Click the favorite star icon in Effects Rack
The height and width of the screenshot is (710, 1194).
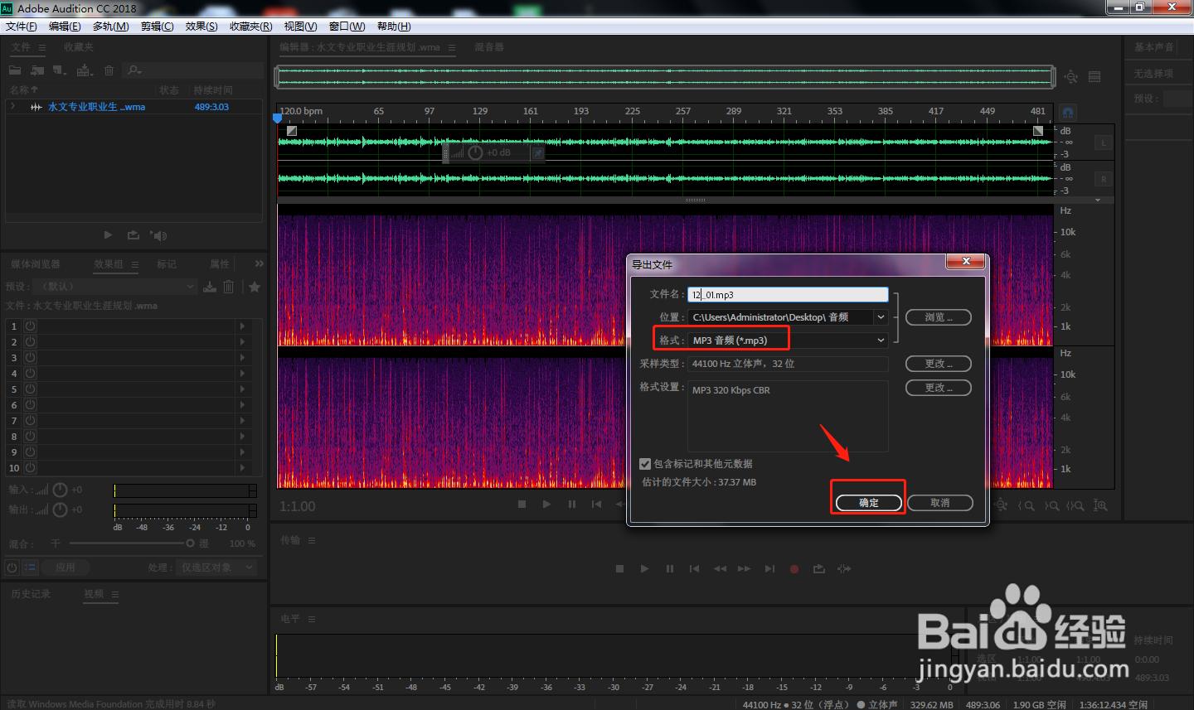(255, 287)
